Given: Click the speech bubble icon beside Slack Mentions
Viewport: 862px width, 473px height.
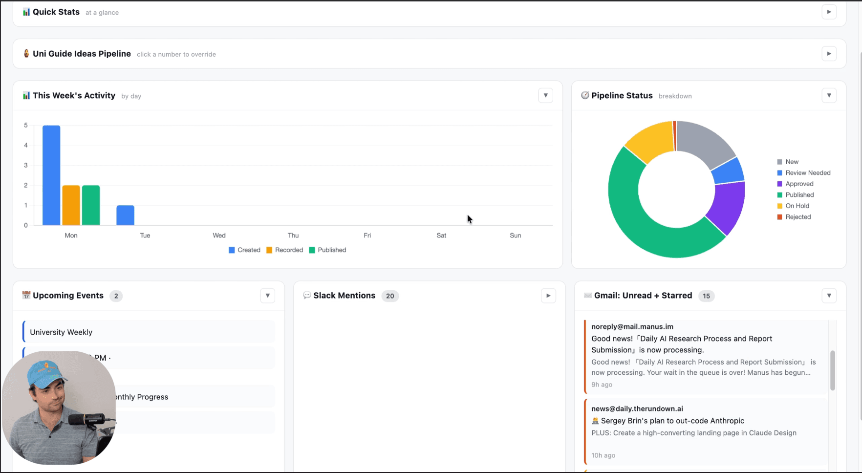Looking at the screenshot, I should 307,295.
